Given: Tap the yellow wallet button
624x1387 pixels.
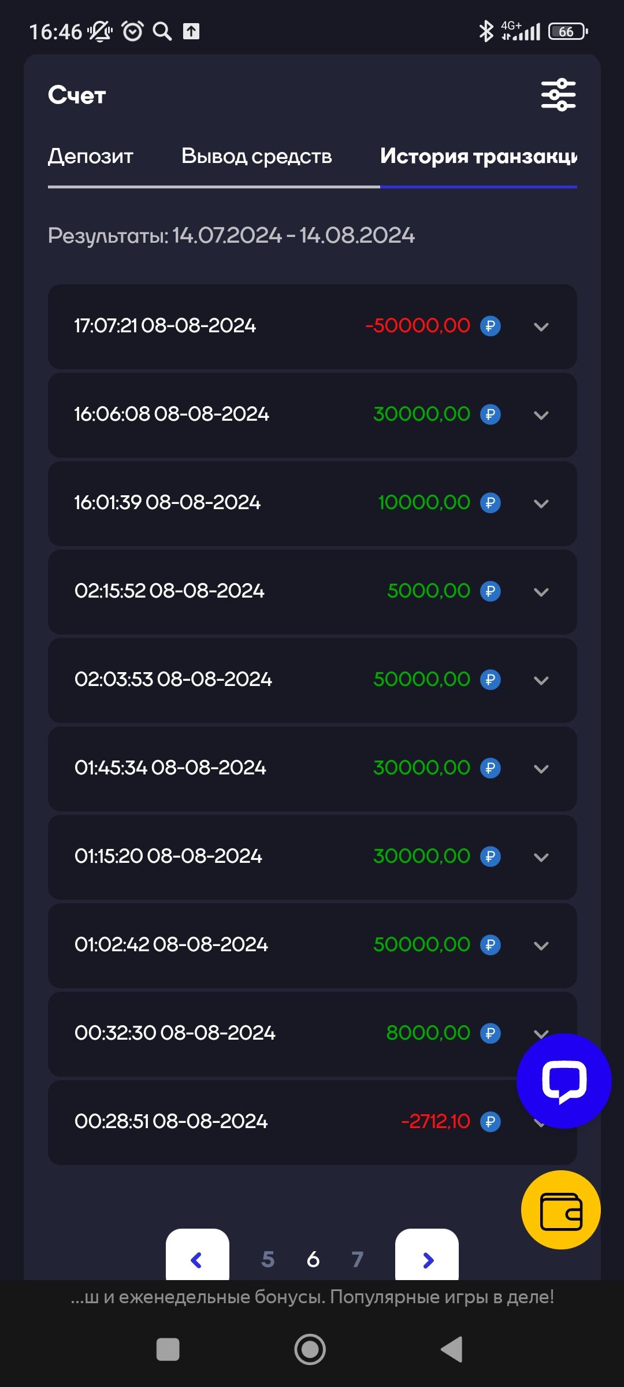Looking at the screenshot, I should tap(560, 1209).
